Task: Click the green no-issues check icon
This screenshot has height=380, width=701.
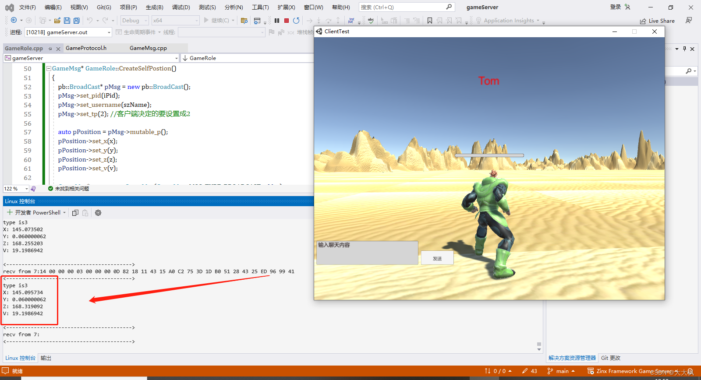Action: click(x=50, y=189)
